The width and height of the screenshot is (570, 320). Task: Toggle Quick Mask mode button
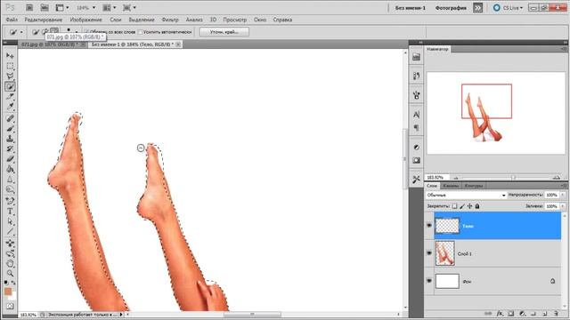click(10, 306)
